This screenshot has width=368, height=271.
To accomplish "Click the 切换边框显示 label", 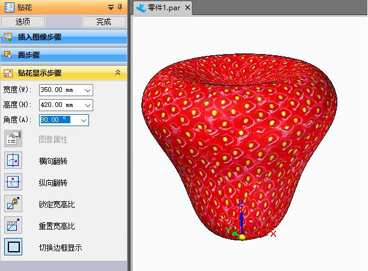I will tap(61, 248).
